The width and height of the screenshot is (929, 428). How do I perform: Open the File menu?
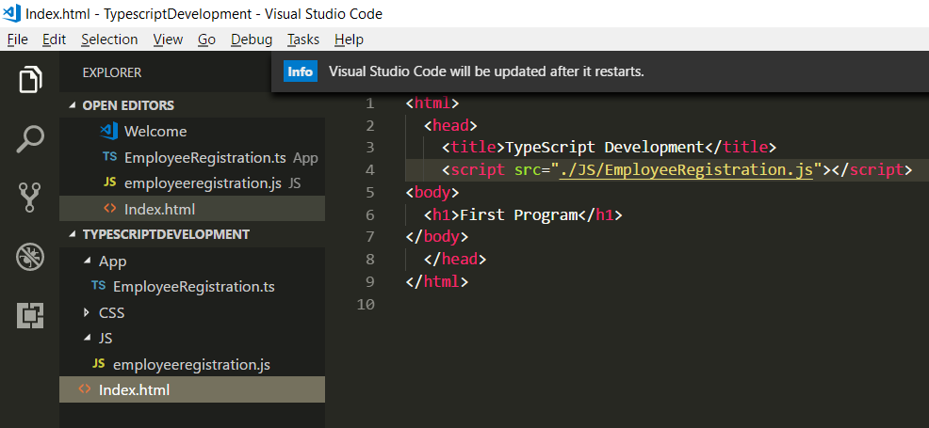(17, 40)
